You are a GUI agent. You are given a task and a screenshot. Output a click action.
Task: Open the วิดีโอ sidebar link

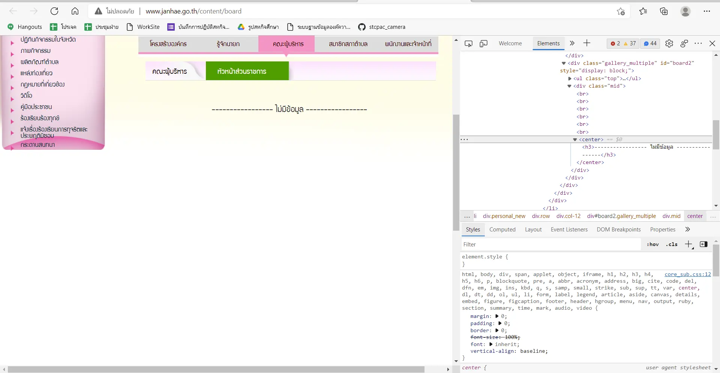click(x=26, y=95)
